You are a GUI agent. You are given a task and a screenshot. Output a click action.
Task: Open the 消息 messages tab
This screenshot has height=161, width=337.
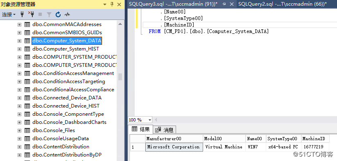pyautogui.click(x=165, y=130)
